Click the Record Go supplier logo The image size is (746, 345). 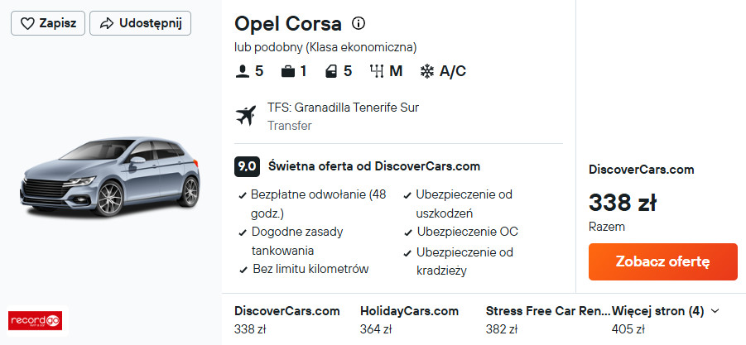click(36, 319)
